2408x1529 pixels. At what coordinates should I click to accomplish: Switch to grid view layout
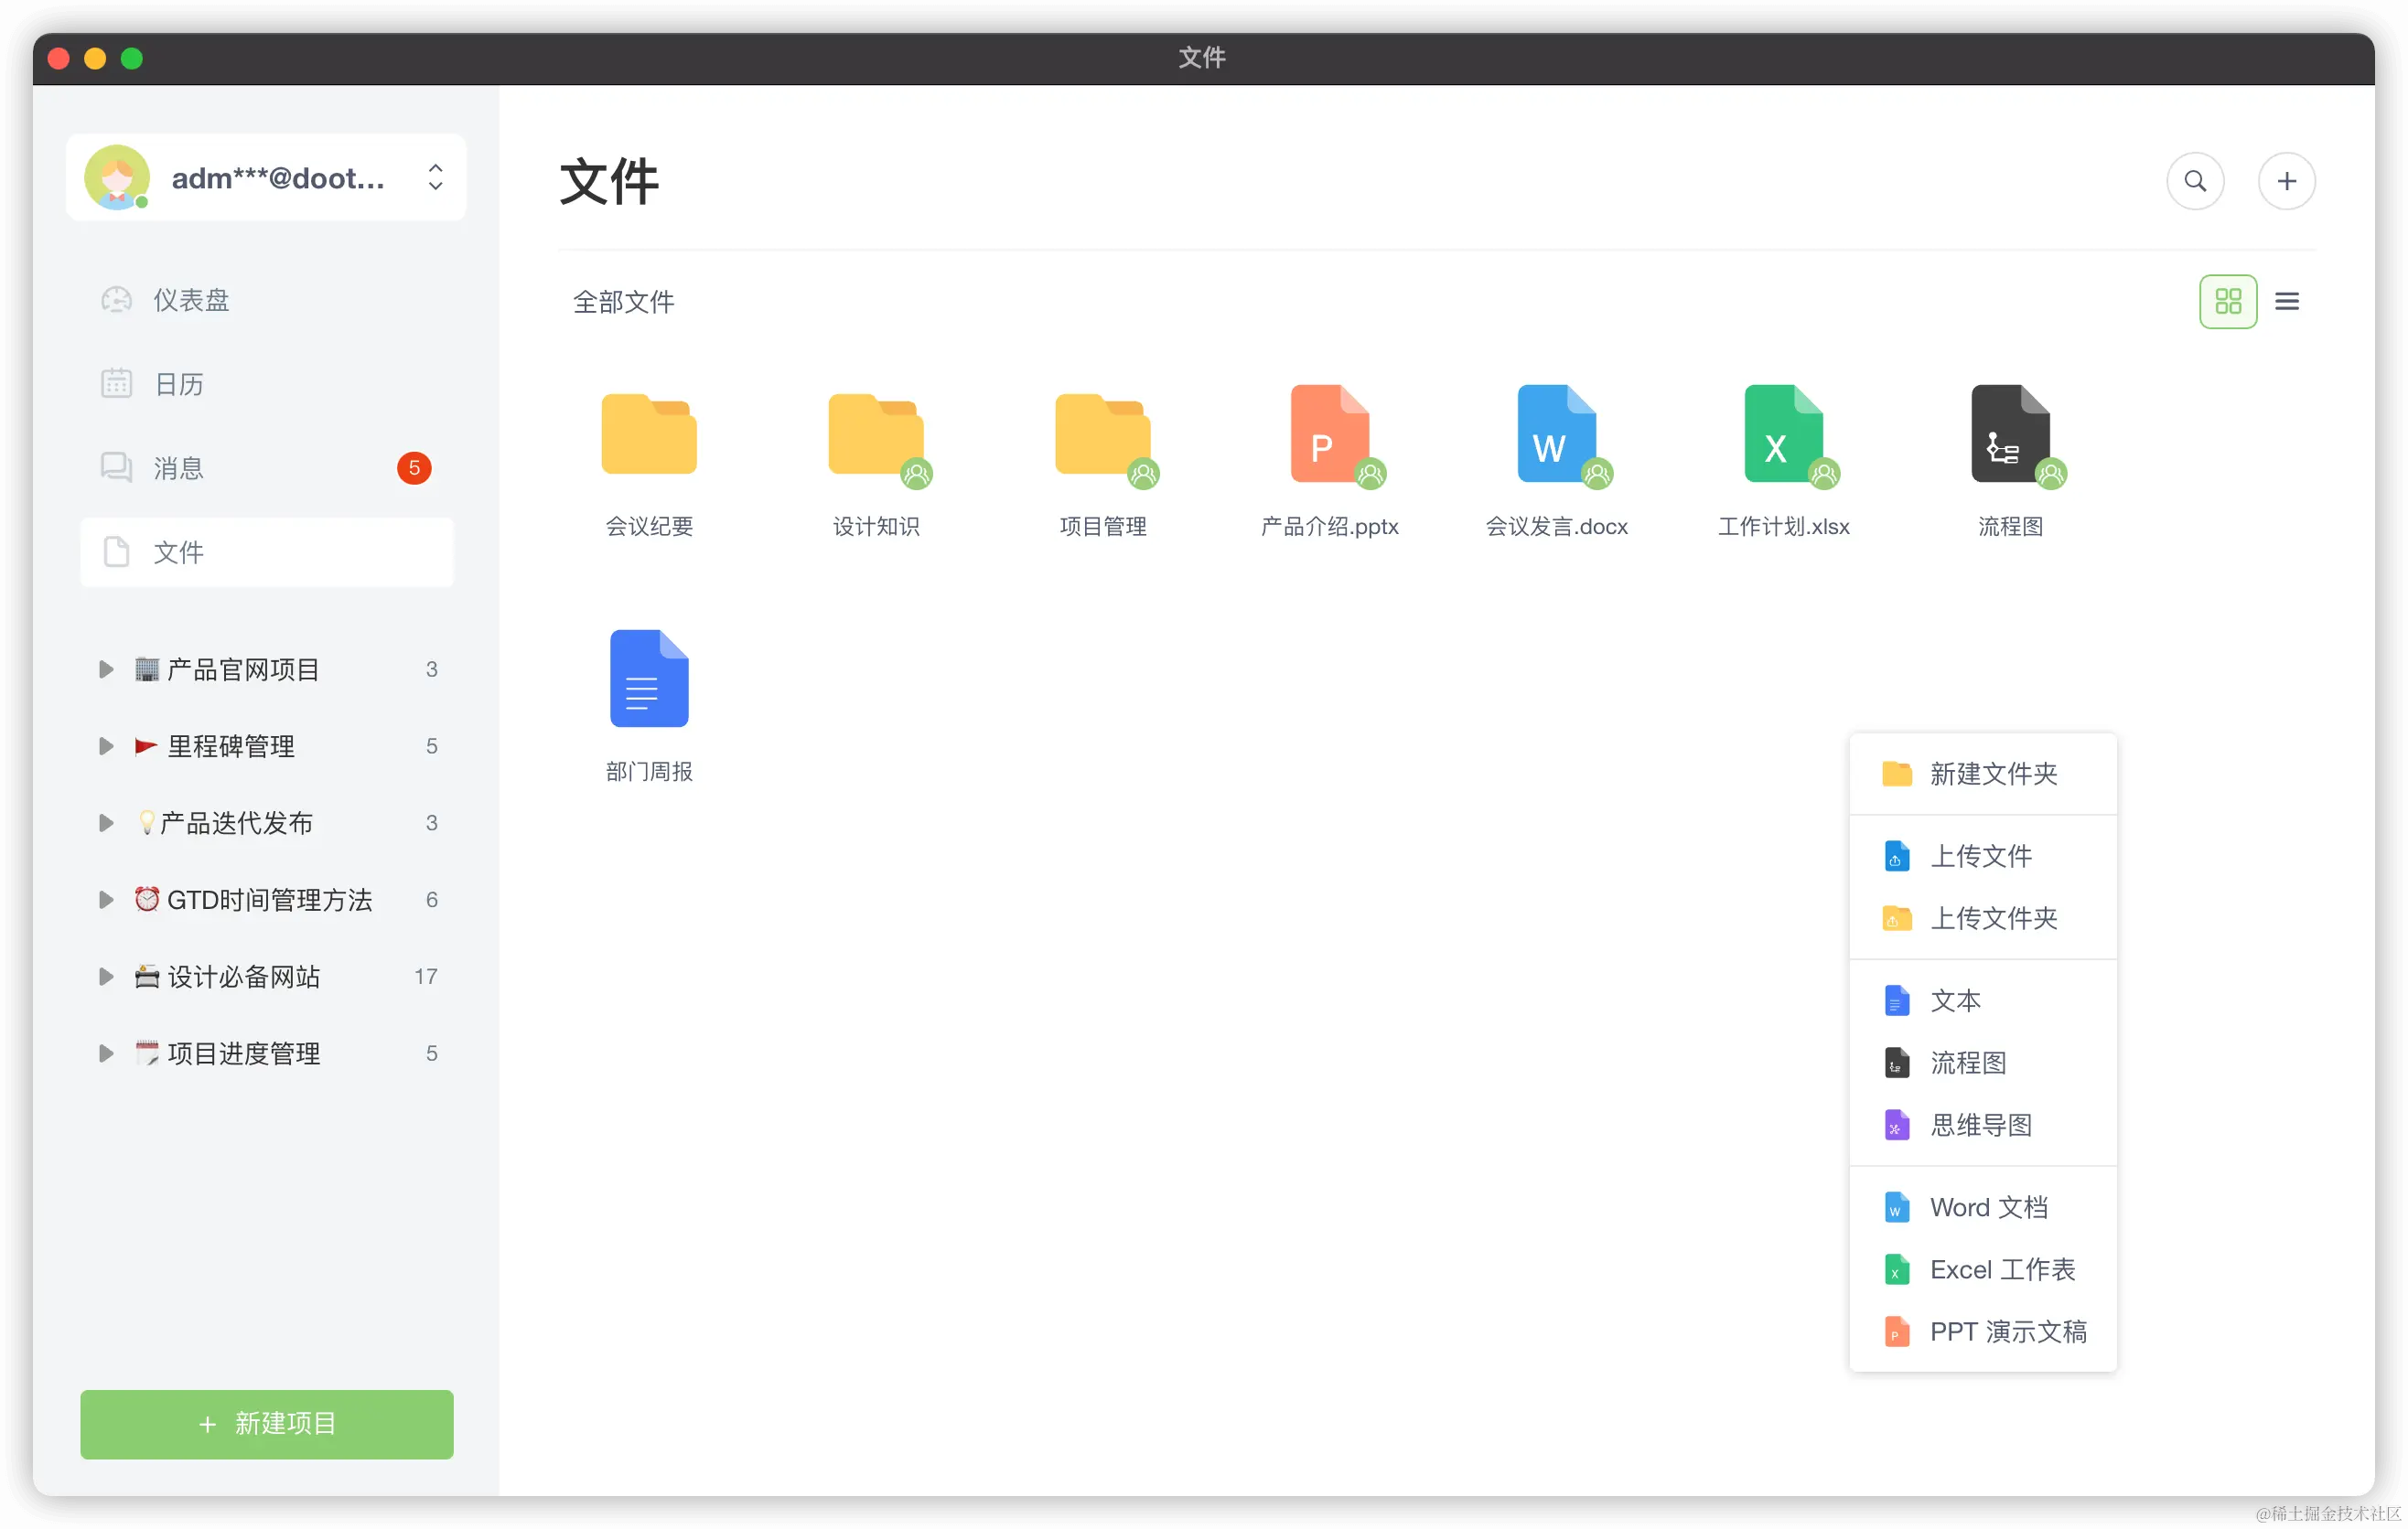pos(2228,302)
